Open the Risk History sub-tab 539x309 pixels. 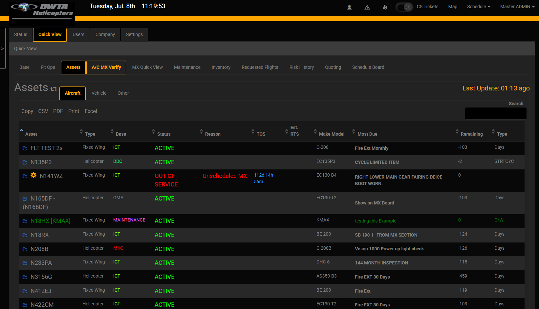point(302,67)
